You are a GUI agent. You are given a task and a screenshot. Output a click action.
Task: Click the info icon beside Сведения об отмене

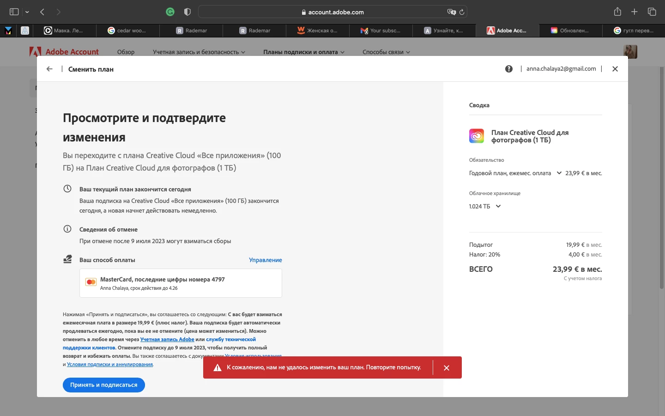pyautogui.click(x=67, y=229)
